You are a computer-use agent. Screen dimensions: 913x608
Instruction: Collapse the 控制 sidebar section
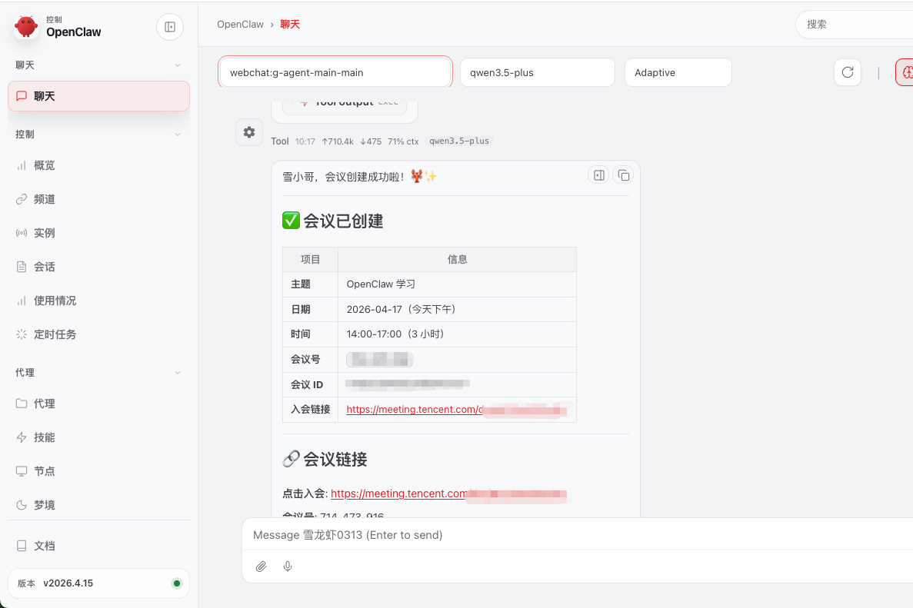[178, 135]
